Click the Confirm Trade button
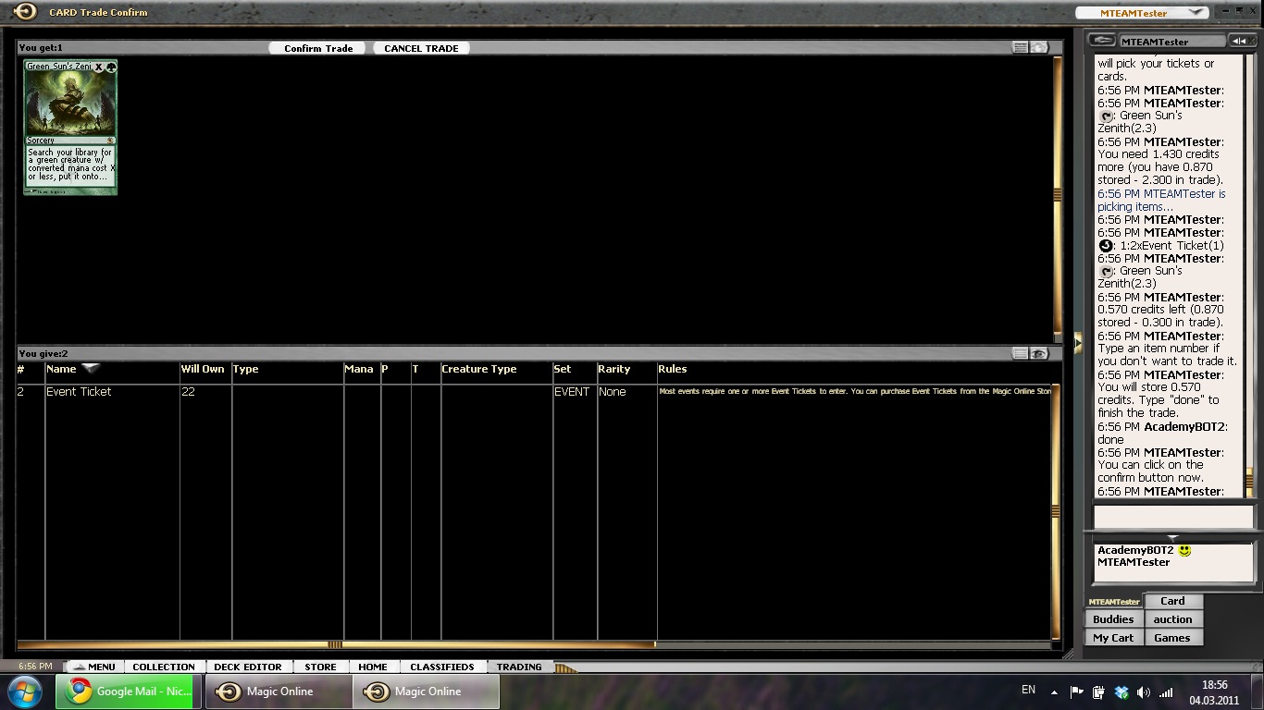 point(317,48)
